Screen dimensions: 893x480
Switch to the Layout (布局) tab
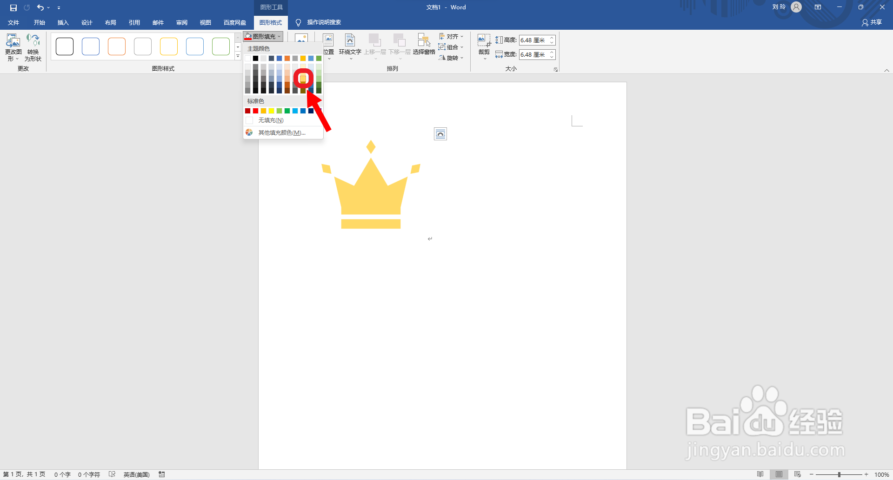[x=110, y=22]
